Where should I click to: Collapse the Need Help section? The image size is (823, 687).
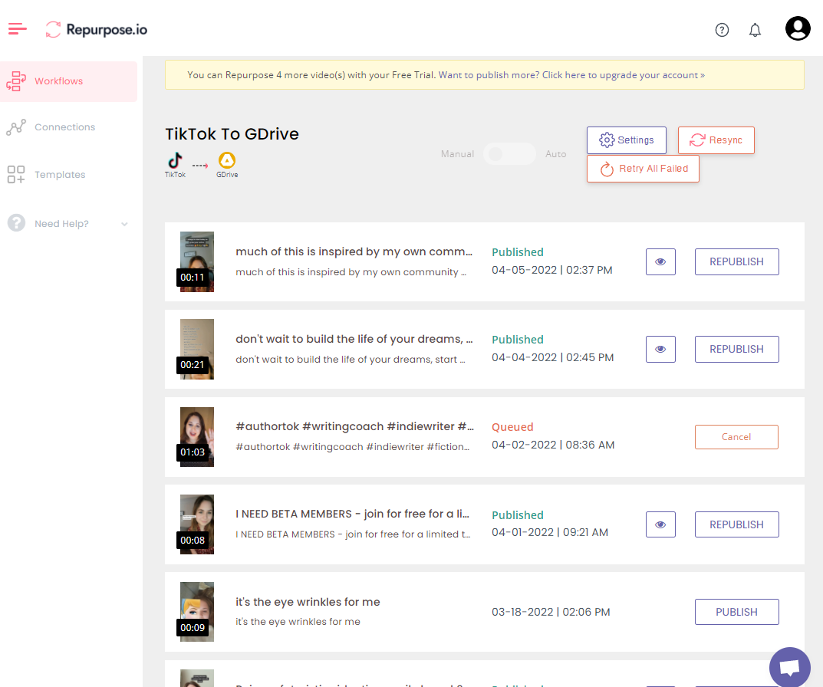click(x=123, y=223)
